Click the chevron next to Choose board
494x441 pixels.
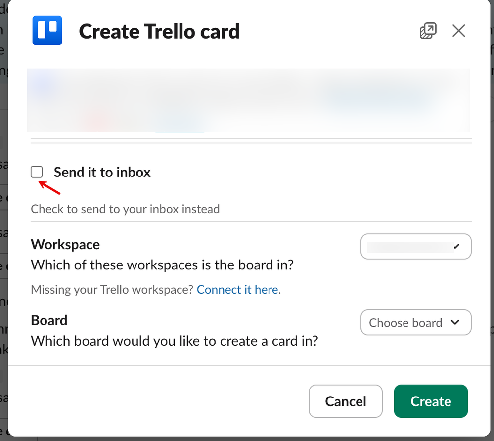coord(455,323)
